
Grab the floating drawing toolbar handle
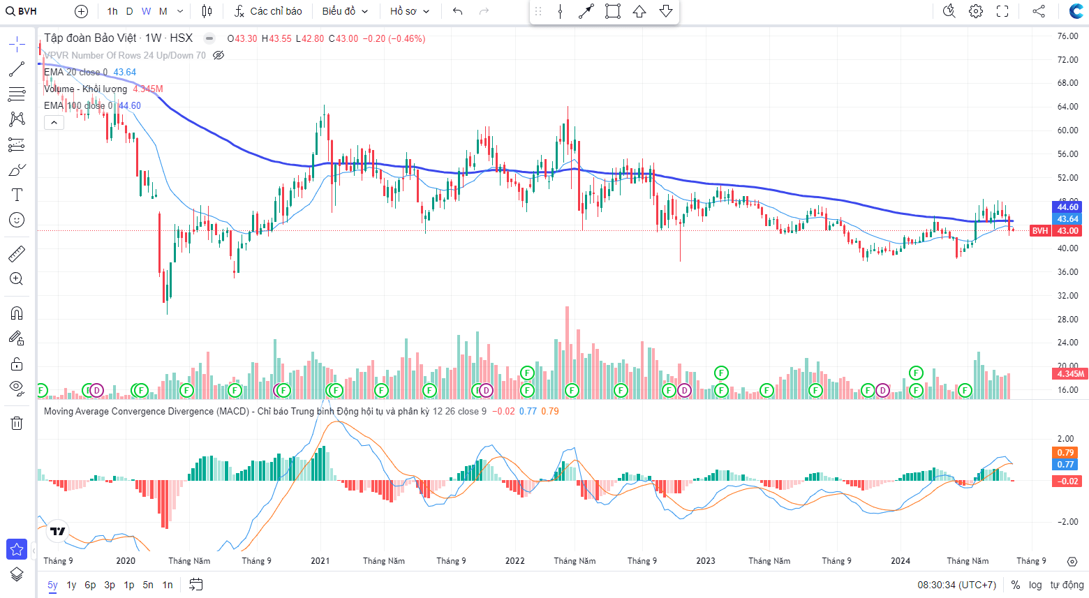click(x=538, y=11)
